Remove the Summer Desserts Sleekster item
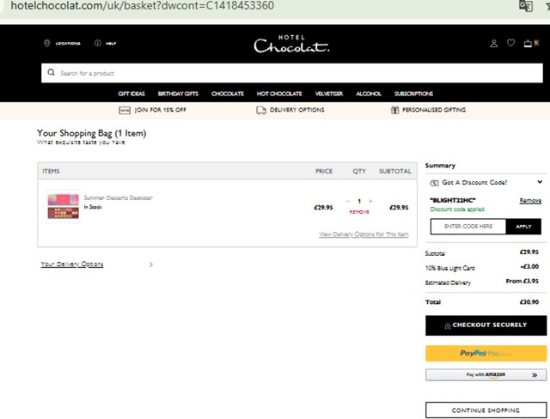Screen dimensions: 550x419 359,212
